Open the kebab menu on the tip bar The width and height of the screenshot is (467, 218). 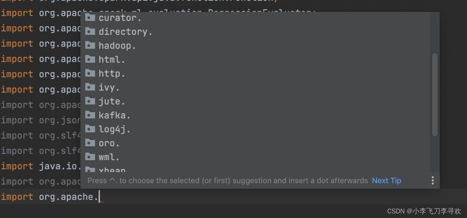[x=433, y=180]
